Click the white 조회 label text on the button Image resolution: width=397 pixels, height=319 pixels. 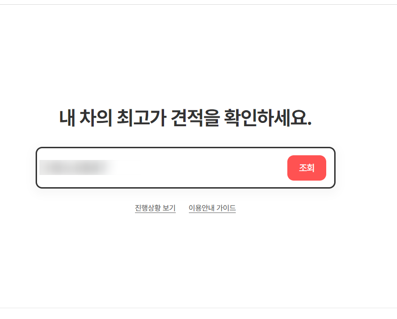[x=307, y=168]
